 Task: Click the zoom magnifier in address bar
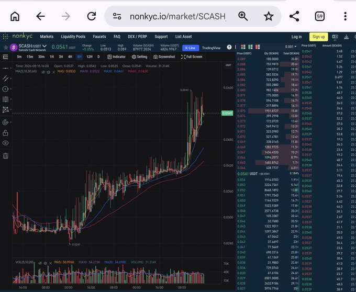point(243,16)
